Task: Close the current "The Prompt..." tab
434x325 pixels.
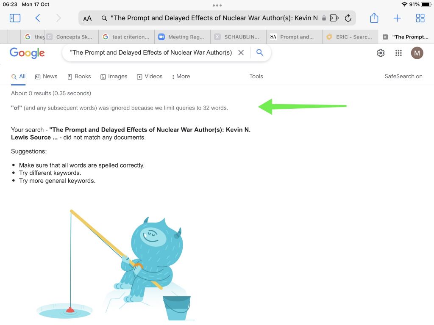Action: [x=385, y=37]
